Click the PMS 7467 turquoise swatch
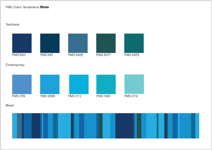This screenshot has width=212, height=150. coord(106,84)
